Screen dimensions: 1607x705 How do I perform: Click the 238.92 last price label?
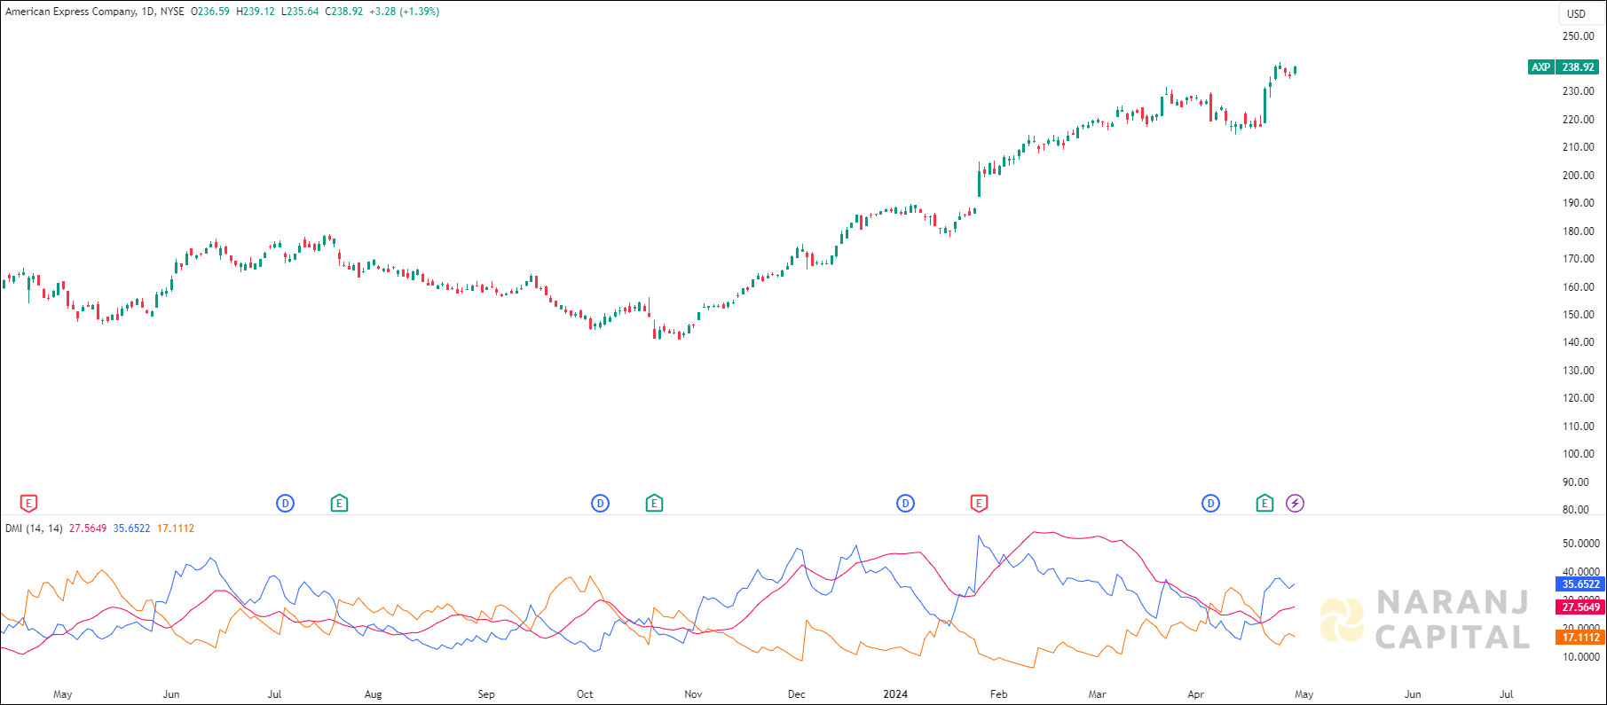[x=1578, y=67]
